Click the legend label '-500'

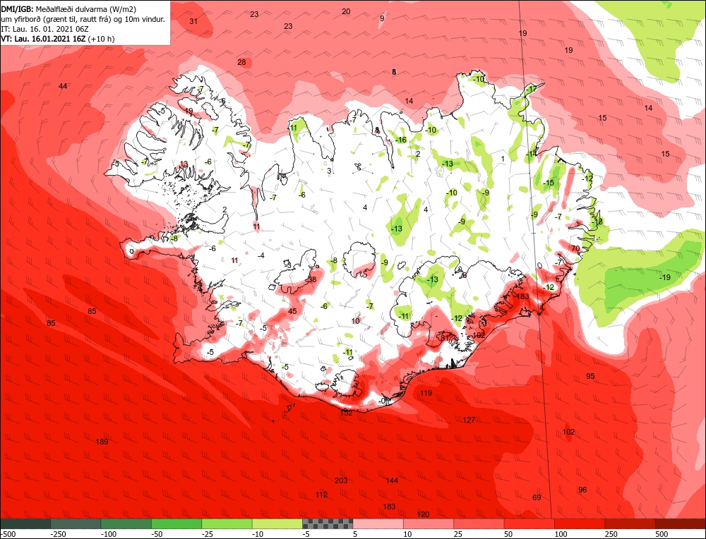coord(8,534)
